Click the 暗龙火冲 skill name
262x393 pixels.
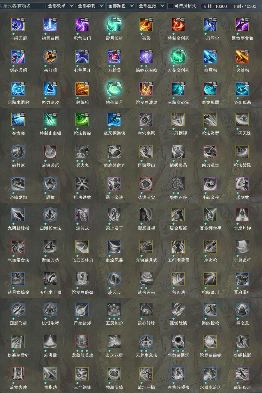pyautogui.click(x=18, y=387)
